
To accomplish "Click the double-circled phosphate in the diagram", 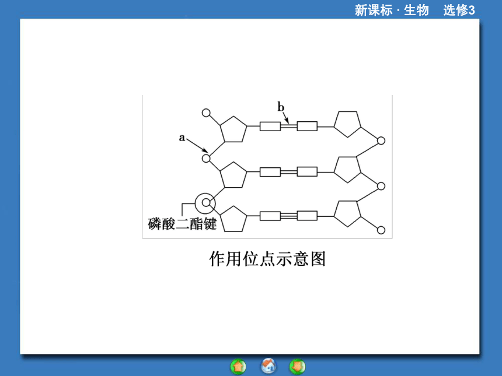I will click(205, 203).
